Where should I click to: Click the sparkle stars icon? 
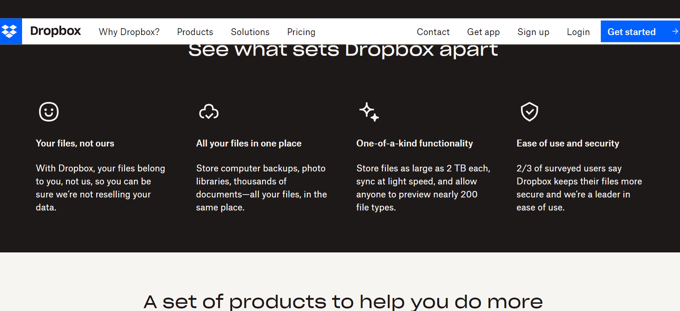(x=369, y=112)
